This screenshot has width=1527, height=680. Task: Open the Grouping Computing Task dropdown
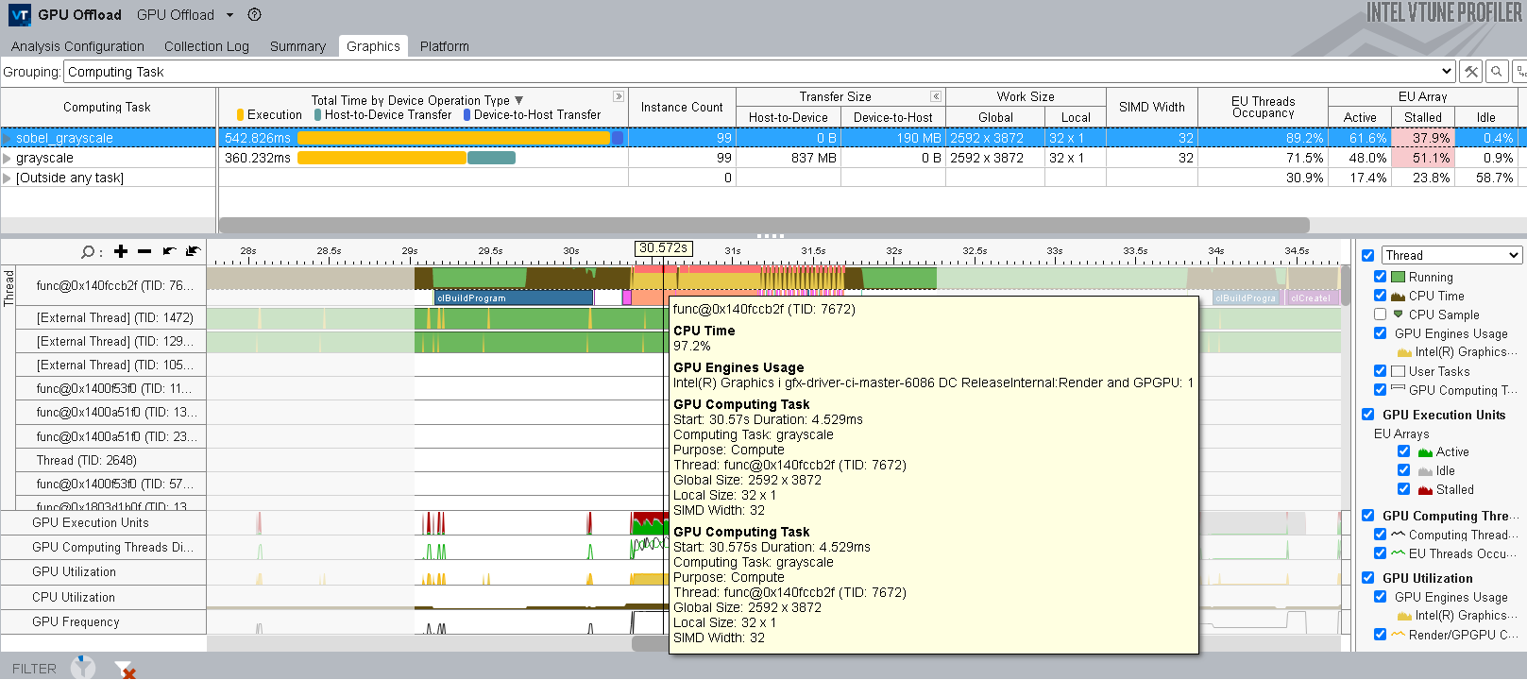pyautogui.click(x=1446, y=72)
